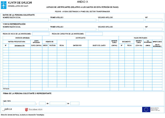The width and height of the screenshot is (165, 118).
Task: Click the representative's Nombre/Razón Social field
Action: (x=26, y=29)
